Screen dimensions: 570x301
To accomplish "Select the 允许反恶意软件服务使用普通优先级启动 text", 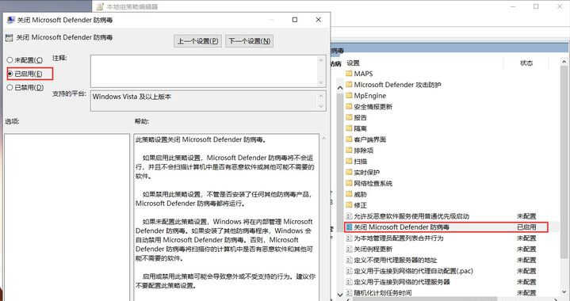I will [x=411, y=216].
